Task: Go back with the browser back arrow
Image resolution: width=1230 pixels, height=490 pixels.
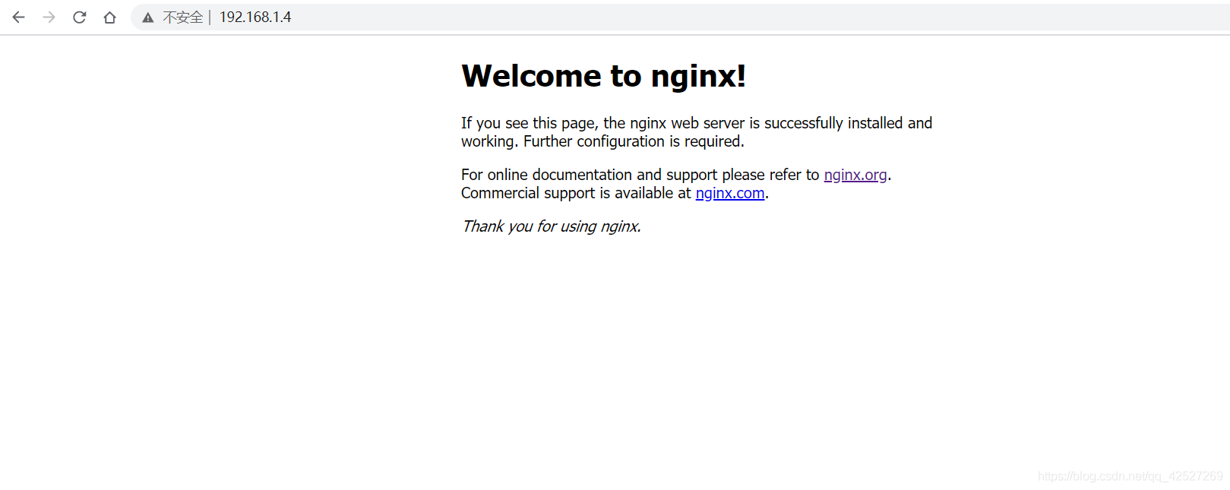Action: point(19,17)
